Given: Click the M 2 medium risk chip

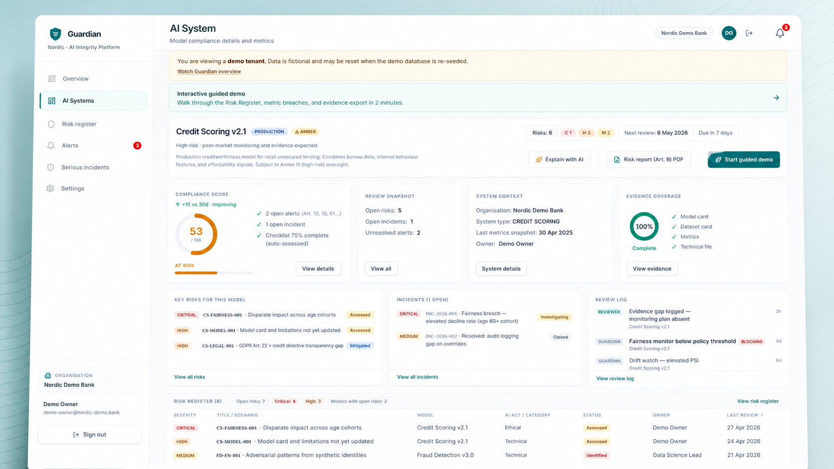Looking at the screenshot, I should 606,133.
